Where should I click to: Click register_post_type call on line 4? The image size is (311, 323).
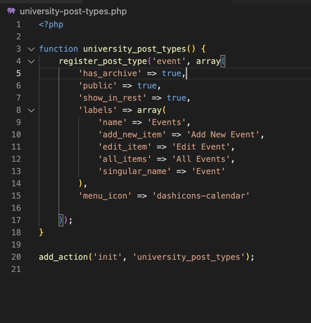point(103,62)
